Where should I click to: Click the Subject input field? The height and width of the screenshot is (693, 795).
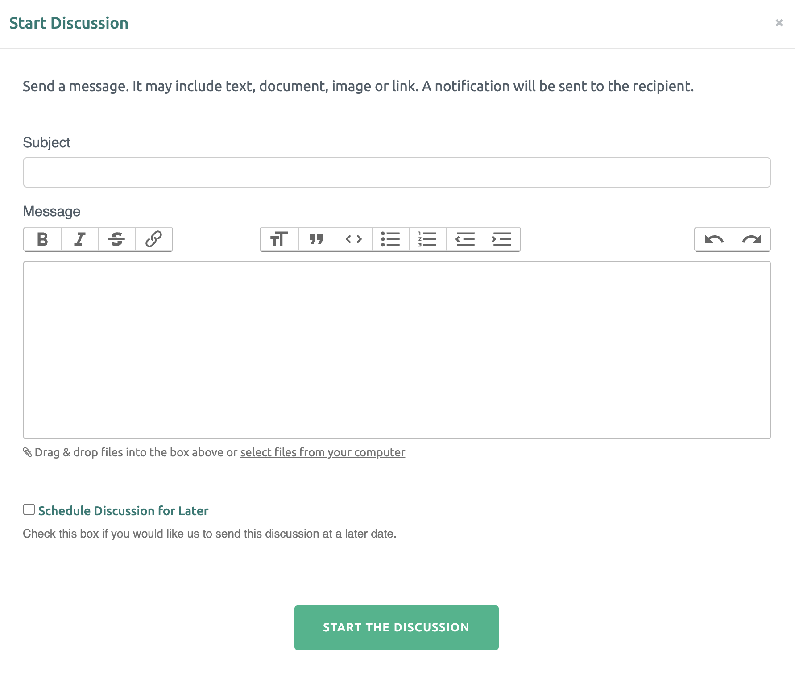pos(397,172)
